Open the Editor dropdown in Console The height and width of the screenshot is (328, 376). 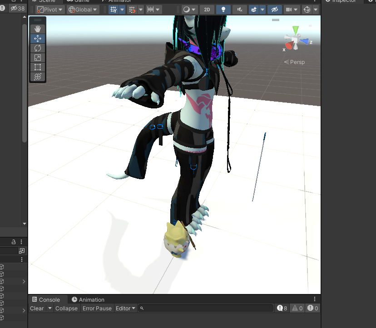[125, 308]
